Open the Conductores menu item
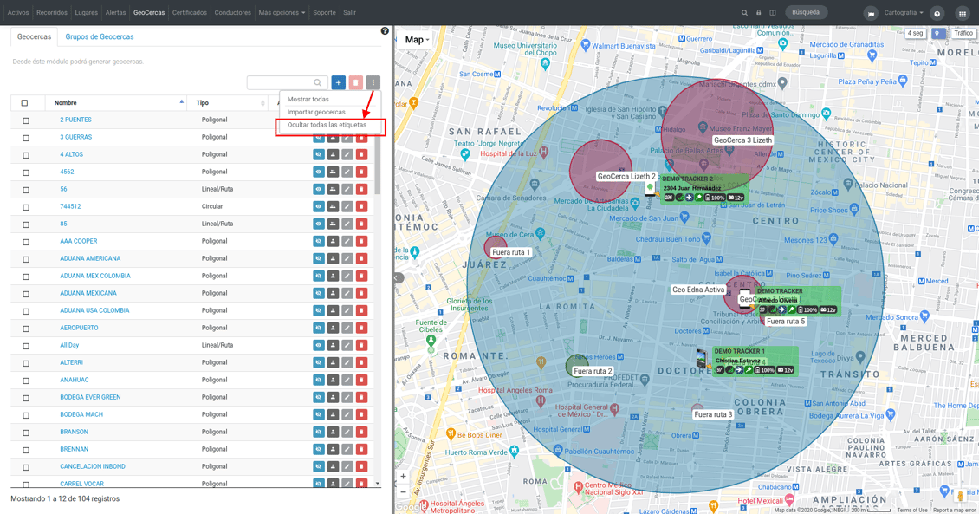This screenshot has width=979, height=514. click(232, 12)
